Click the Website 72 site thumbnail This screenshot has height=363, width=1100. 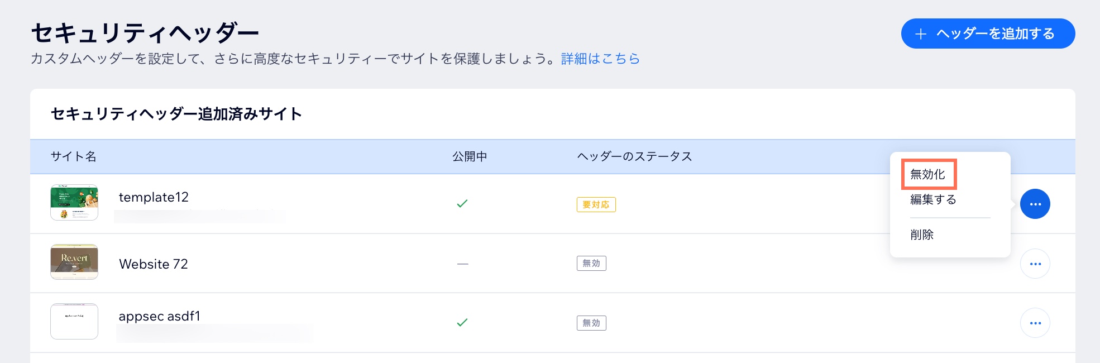(x=74, y=262)
